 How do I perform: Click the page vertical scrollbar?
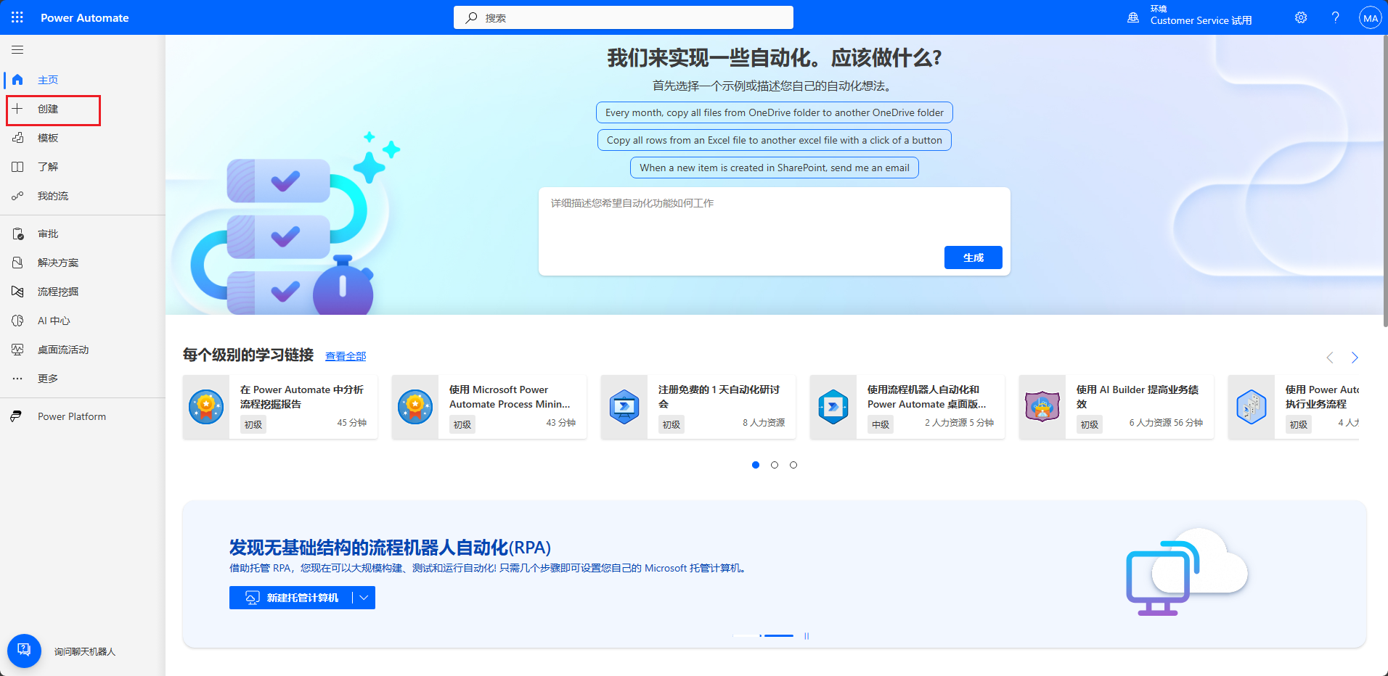coord(1385,181)
